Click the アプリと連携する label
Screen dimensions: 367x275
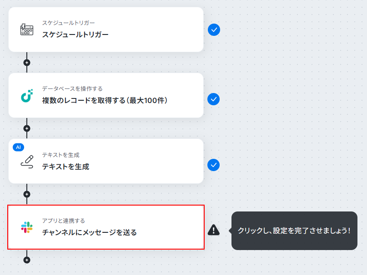[63, 221]
